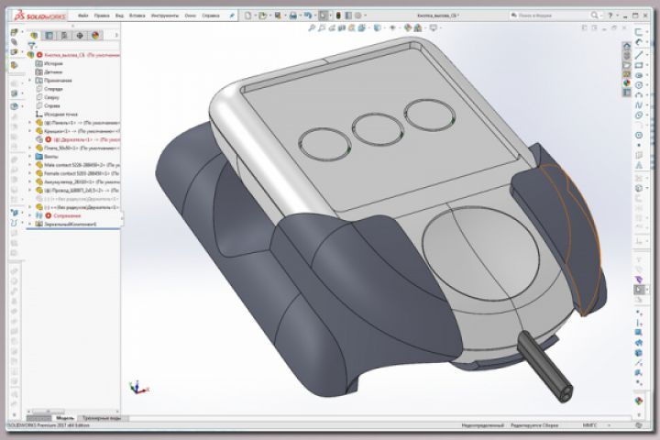Select the Circle sketch tool
660x440 pixels.
(x=639, y=85)
